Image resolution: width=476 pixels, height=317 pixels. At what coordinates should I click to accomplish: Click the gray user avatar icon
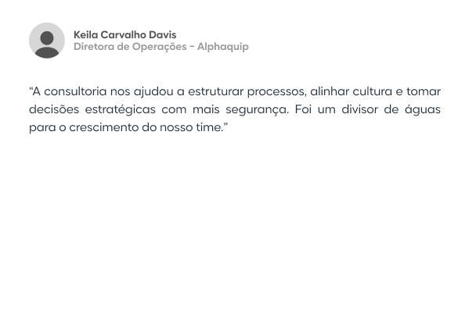point(47,41)
